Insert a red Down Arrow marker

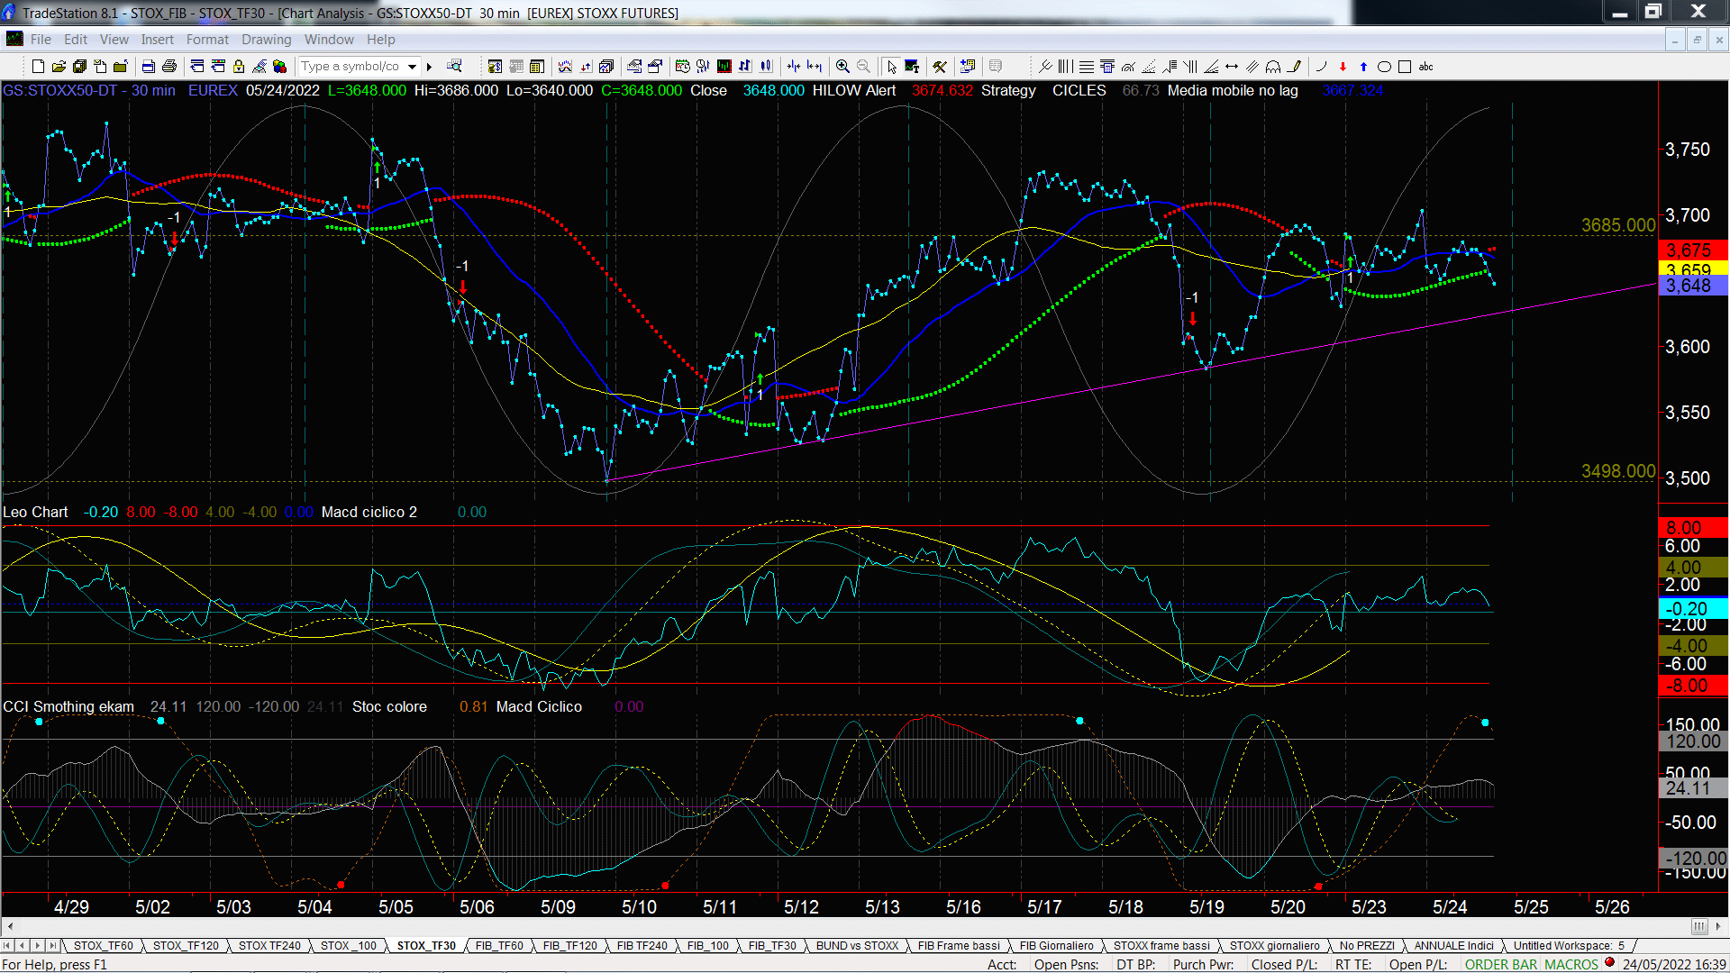coord(1343,67)
